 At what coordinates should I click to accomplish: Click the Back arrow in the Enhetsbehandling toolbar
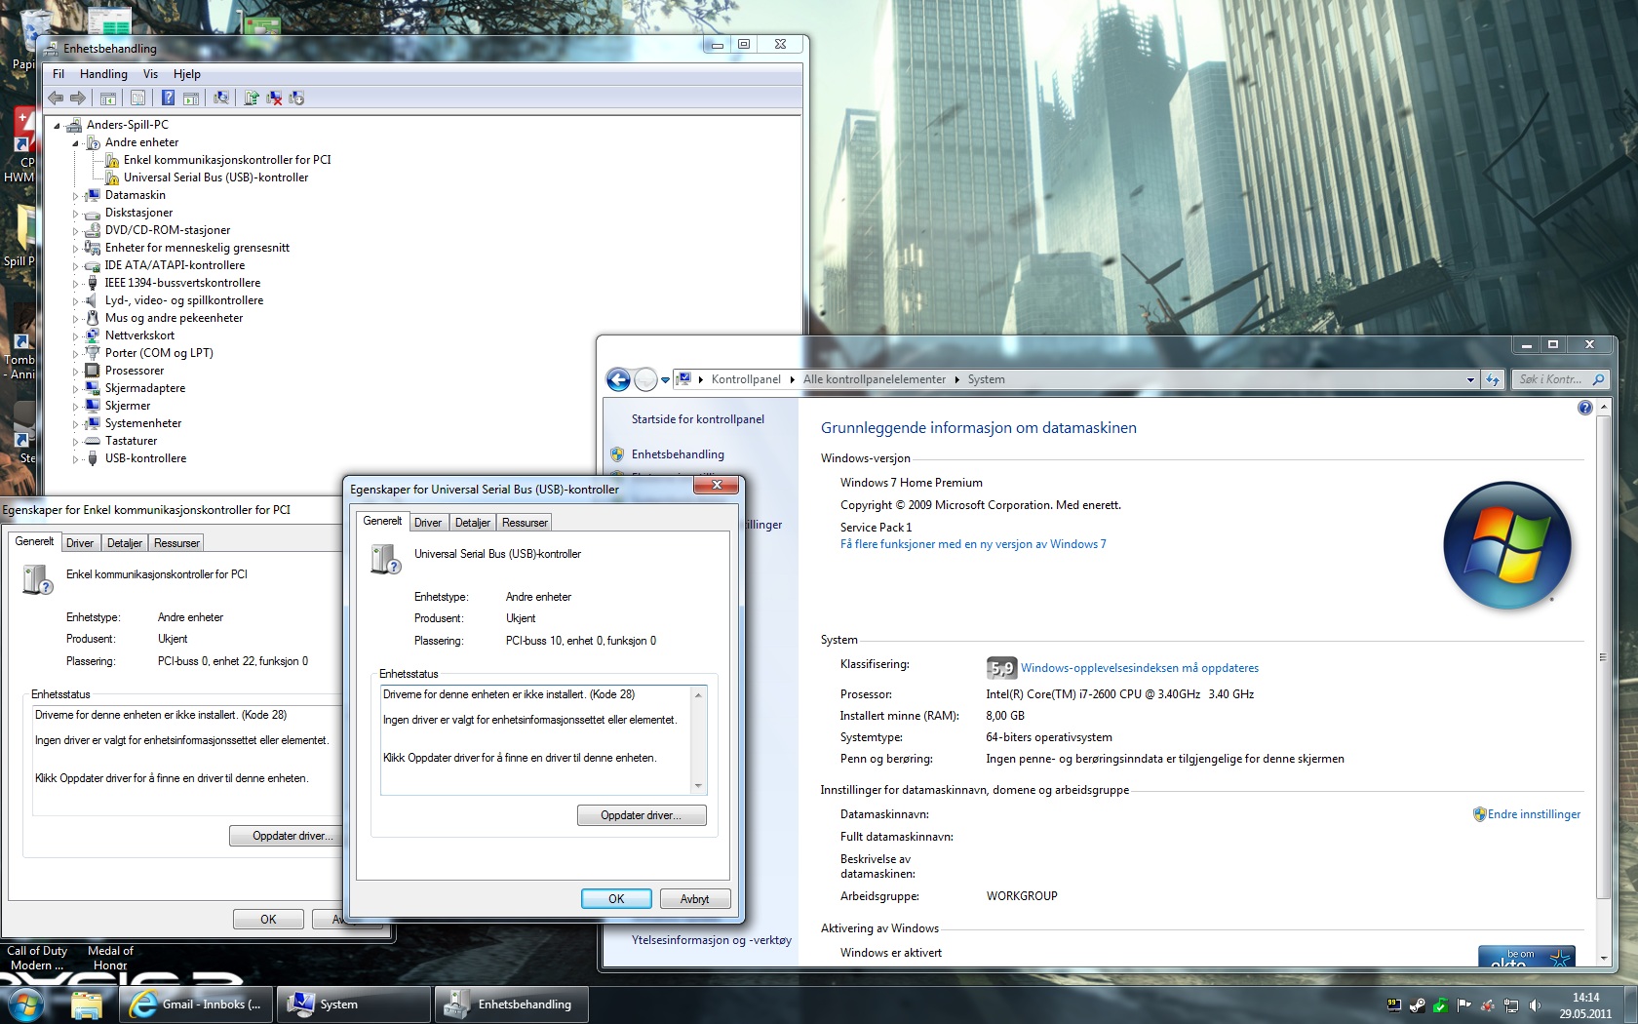[x=56, y=98]
